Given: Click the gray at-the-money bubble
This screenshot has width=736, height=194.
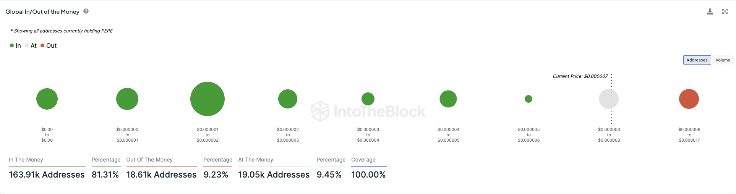Looking at the screenshot, I should coord(608,99).
